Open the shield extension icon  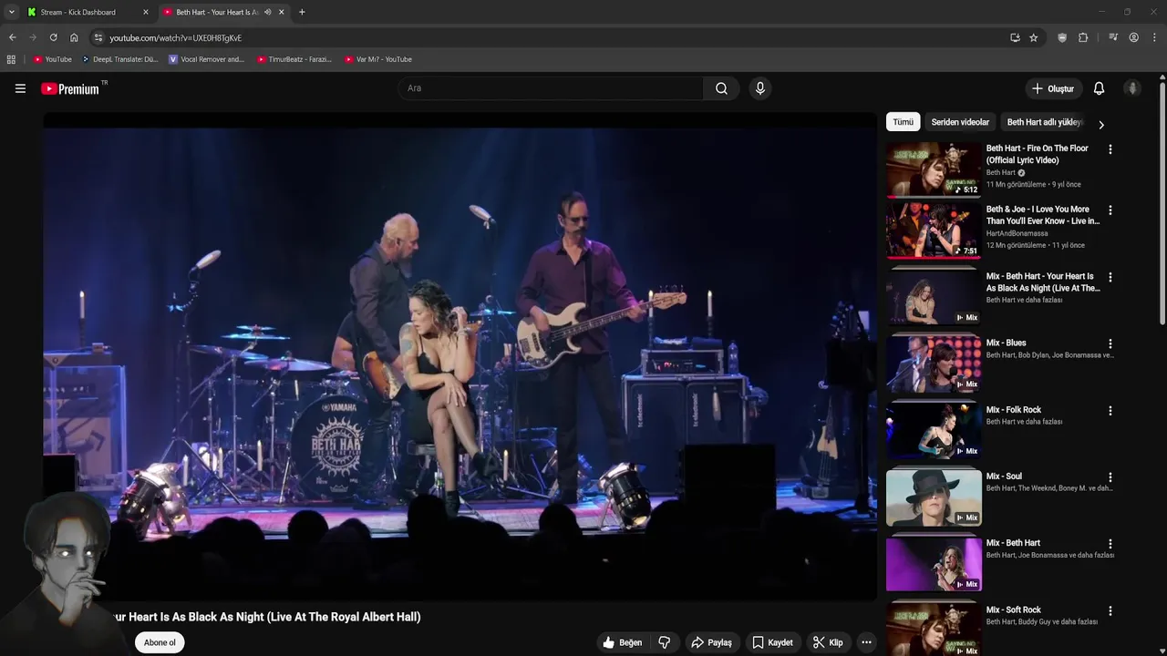(1062, 37)
